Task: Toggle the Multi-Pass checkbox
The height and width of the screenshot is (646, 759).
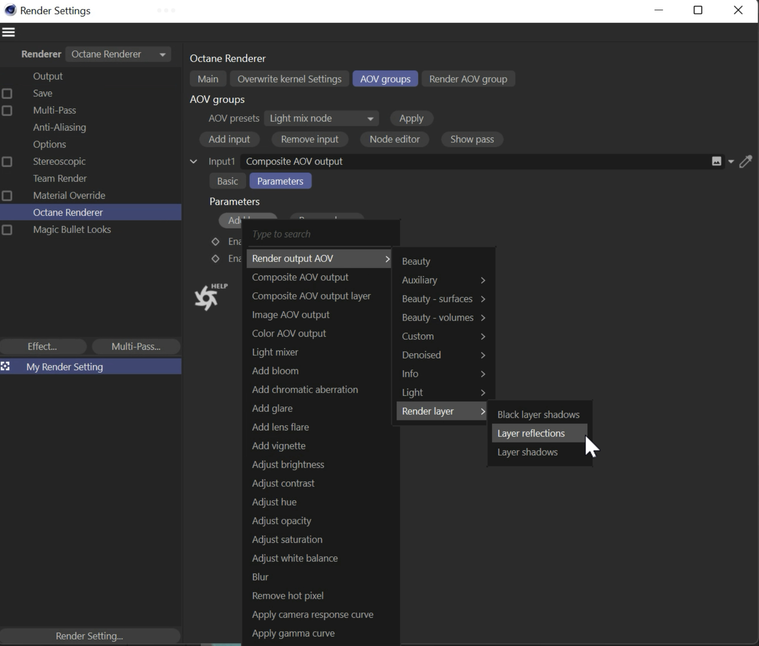Action: [x=7, y=111]
